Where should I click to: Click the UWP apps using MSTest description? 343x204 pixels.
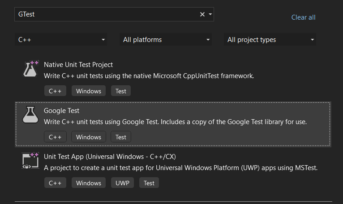(180, 168)
